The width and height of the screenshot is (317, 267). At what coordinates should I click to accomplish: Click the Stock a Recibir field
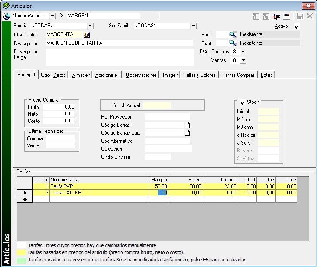(x=268, y=135)
